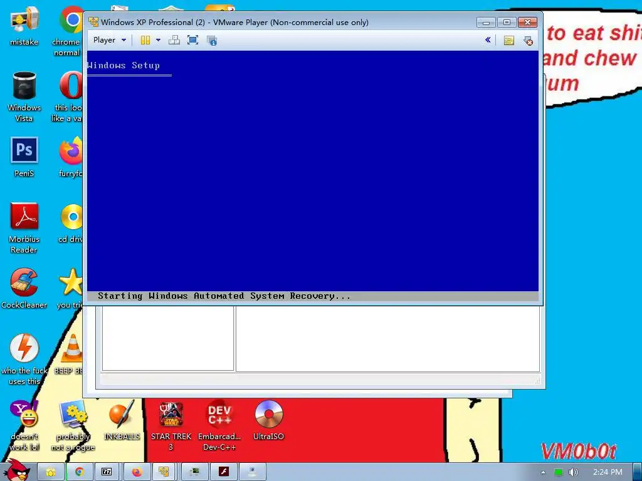This screenshot has height=481, width=642.
Task: Switch to Firefox in the taskbar
Action: click(136, 472)
